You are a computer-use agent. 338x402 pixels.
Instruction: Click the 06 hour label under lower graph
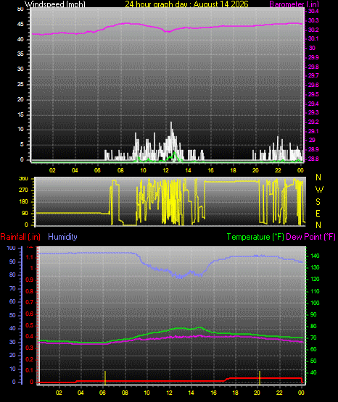click(102, 393)
